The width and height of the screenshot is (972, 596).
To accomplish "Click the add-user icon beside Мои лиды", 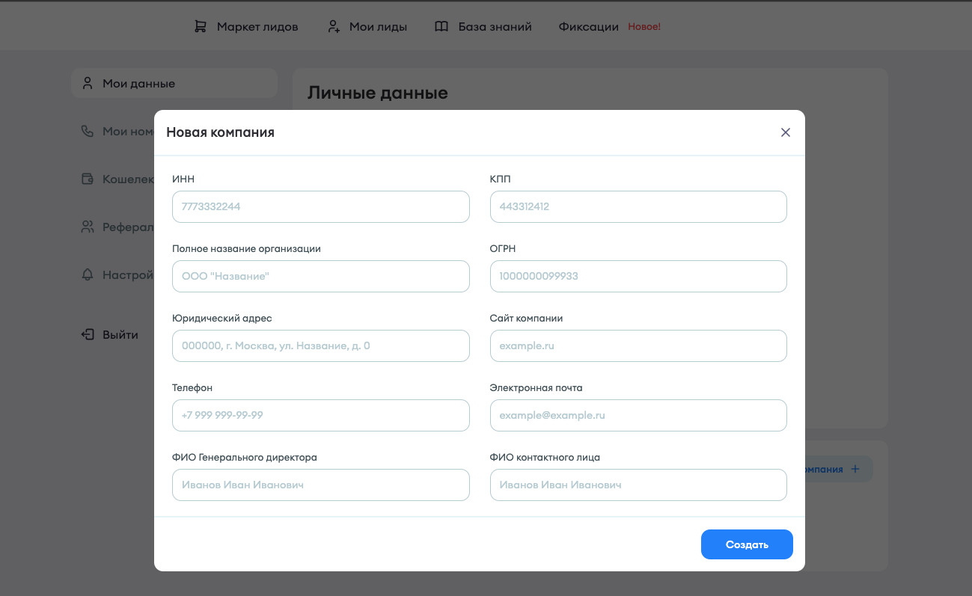I will click(334, 27).
